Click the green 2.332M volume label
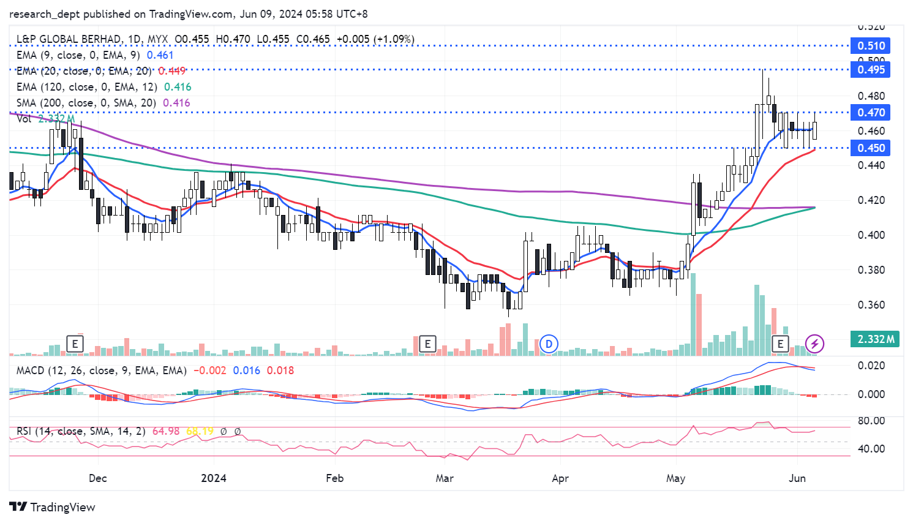The width and height of the screenshot is (913, 523). coord(875,339)
